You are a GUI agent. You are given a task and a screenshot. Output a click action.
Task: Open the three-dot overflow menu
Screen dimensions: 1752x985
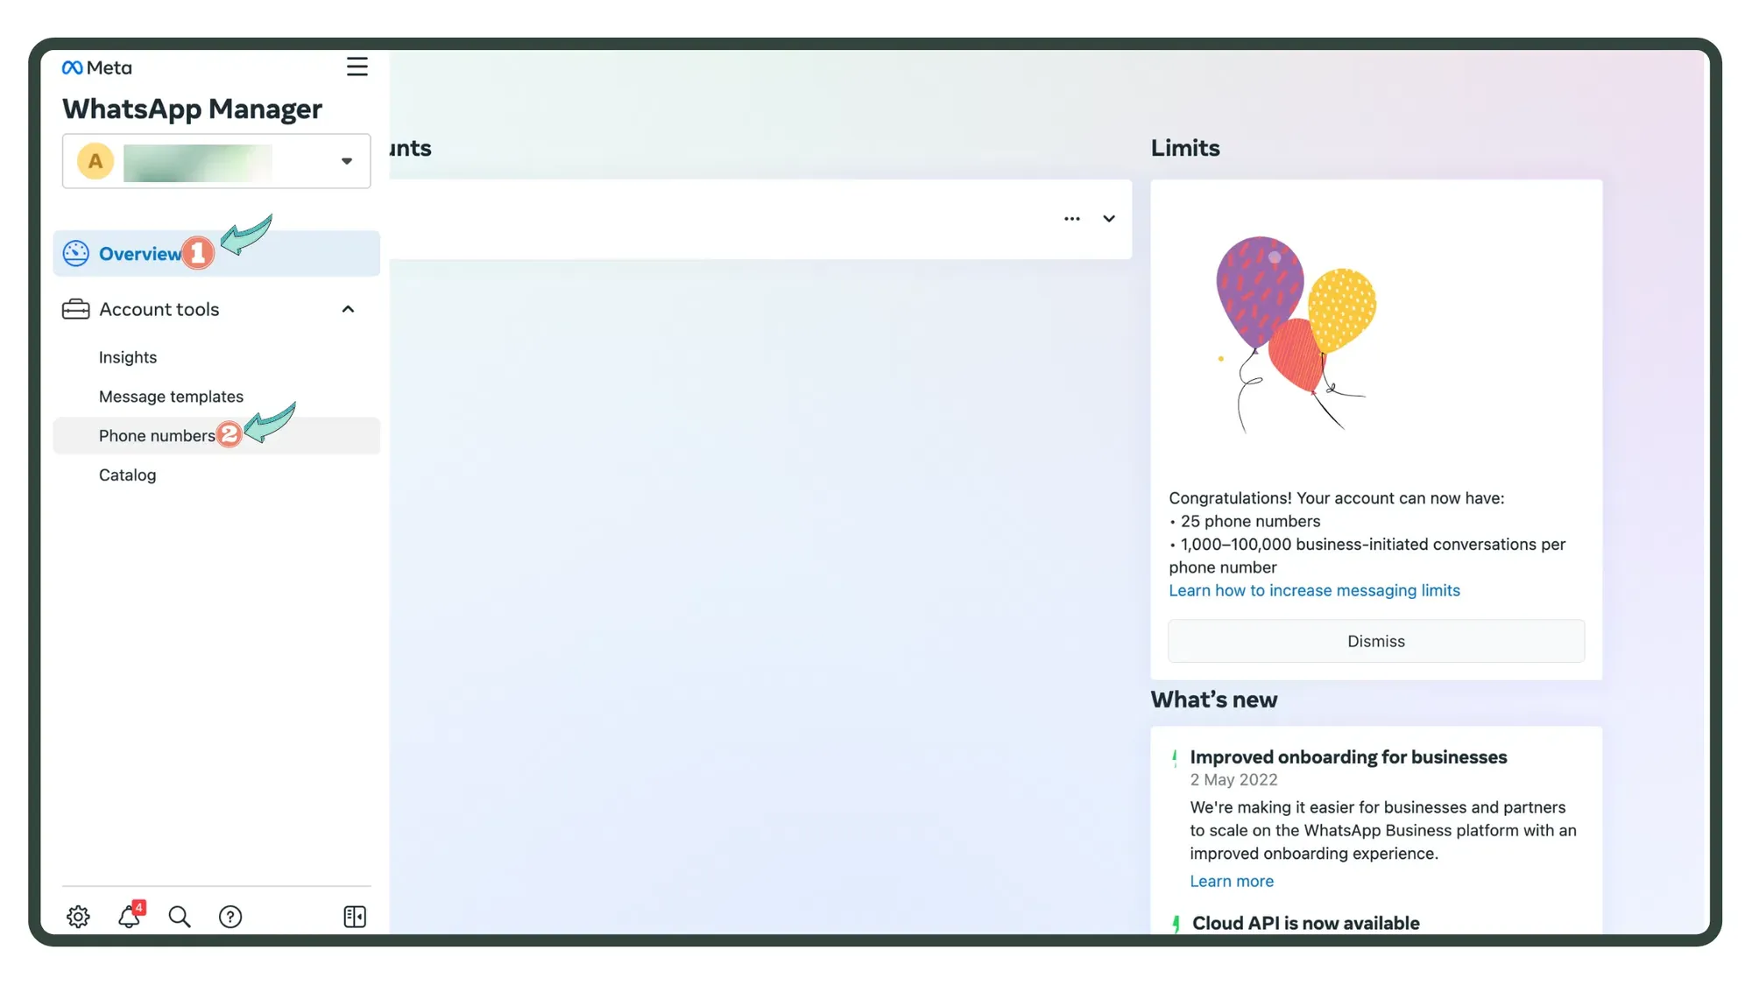click(x=1072, y=219)
